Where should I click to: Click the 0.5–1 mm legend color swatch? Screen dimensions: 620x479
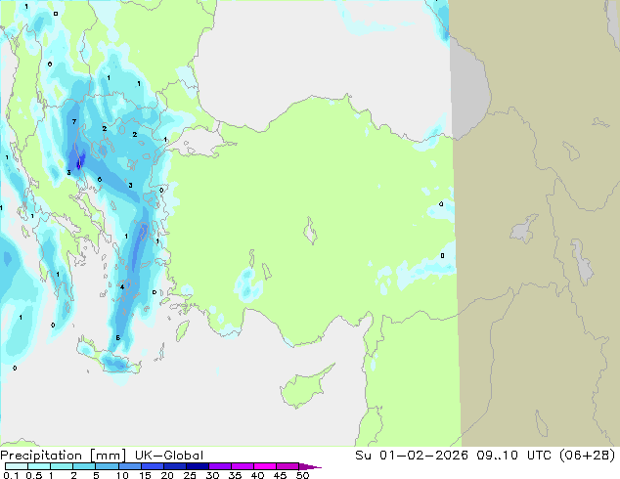39,466
